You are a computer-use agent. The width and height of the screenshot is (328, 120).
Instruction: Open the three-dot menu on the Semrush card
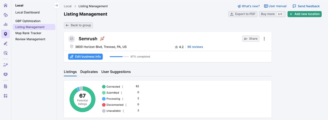click(264, 39)
